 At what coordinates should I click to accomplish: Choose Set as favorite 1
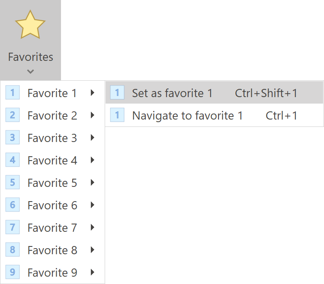click(x=172, y=93)
